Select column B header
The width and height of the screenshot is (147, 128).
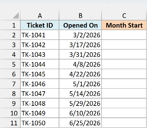coord(80,16)
